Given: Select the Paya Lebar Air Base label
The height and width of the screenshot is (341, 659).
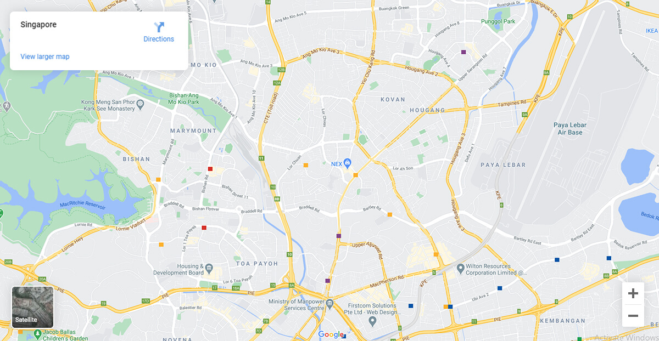Looking at the screenshot, I should [x=570, y=129].
